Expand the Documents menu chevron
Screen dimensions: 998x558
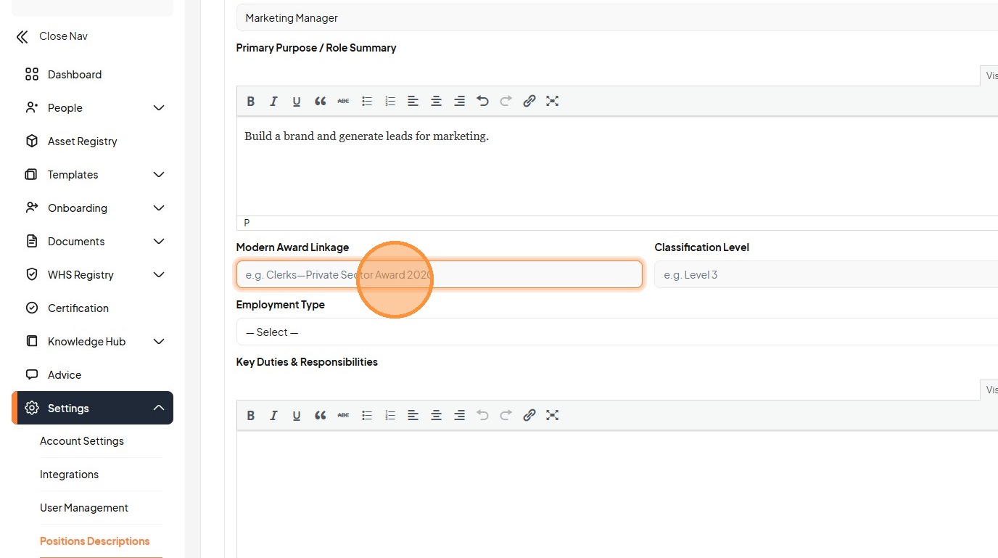click(159, 242)
